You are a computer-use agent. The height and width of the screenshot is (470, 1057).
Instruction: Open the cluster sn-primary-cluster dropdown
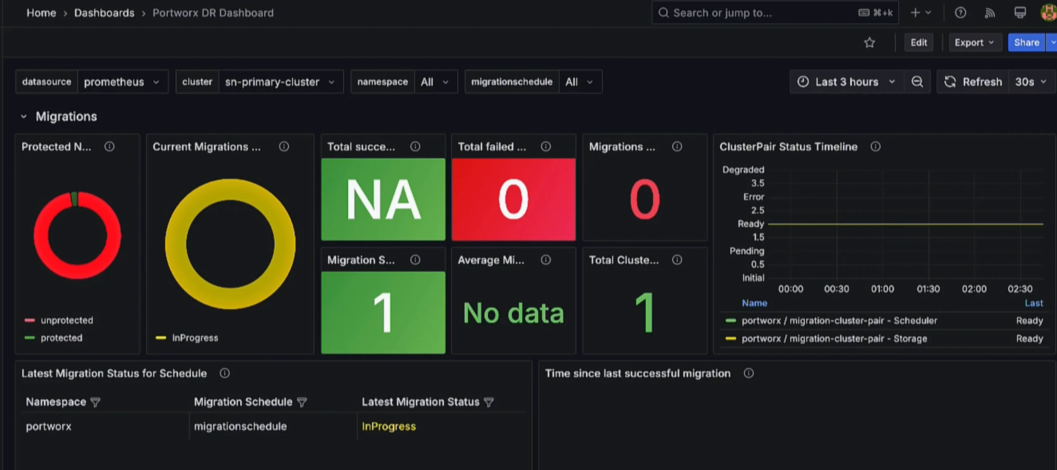coord(281,82)
